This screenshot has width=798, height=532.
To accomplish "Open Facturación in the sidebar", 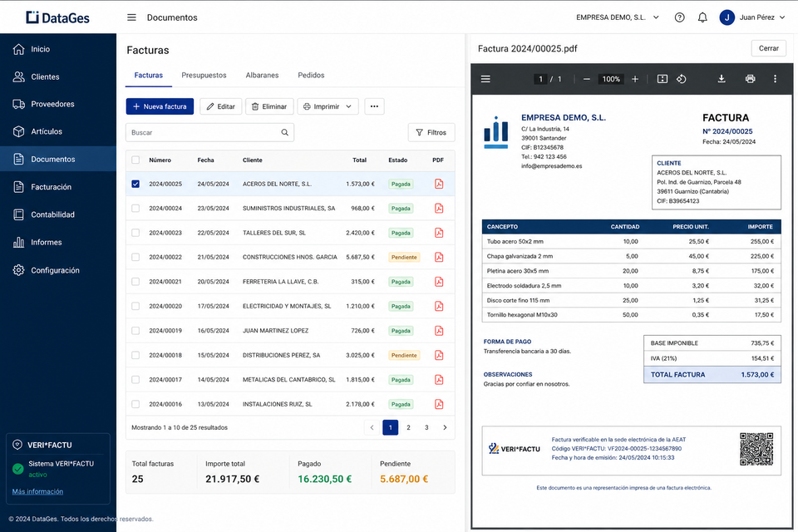I will point(58,187).
